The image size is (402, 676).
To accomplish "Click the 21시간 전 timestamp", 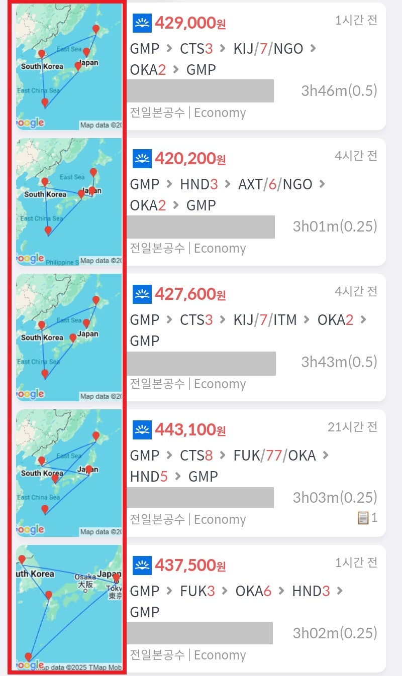I will [352, 427].
